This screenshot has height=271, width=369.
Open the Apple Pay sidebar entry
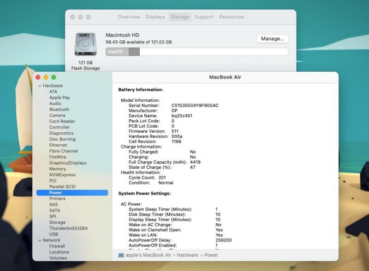point(60,98)
